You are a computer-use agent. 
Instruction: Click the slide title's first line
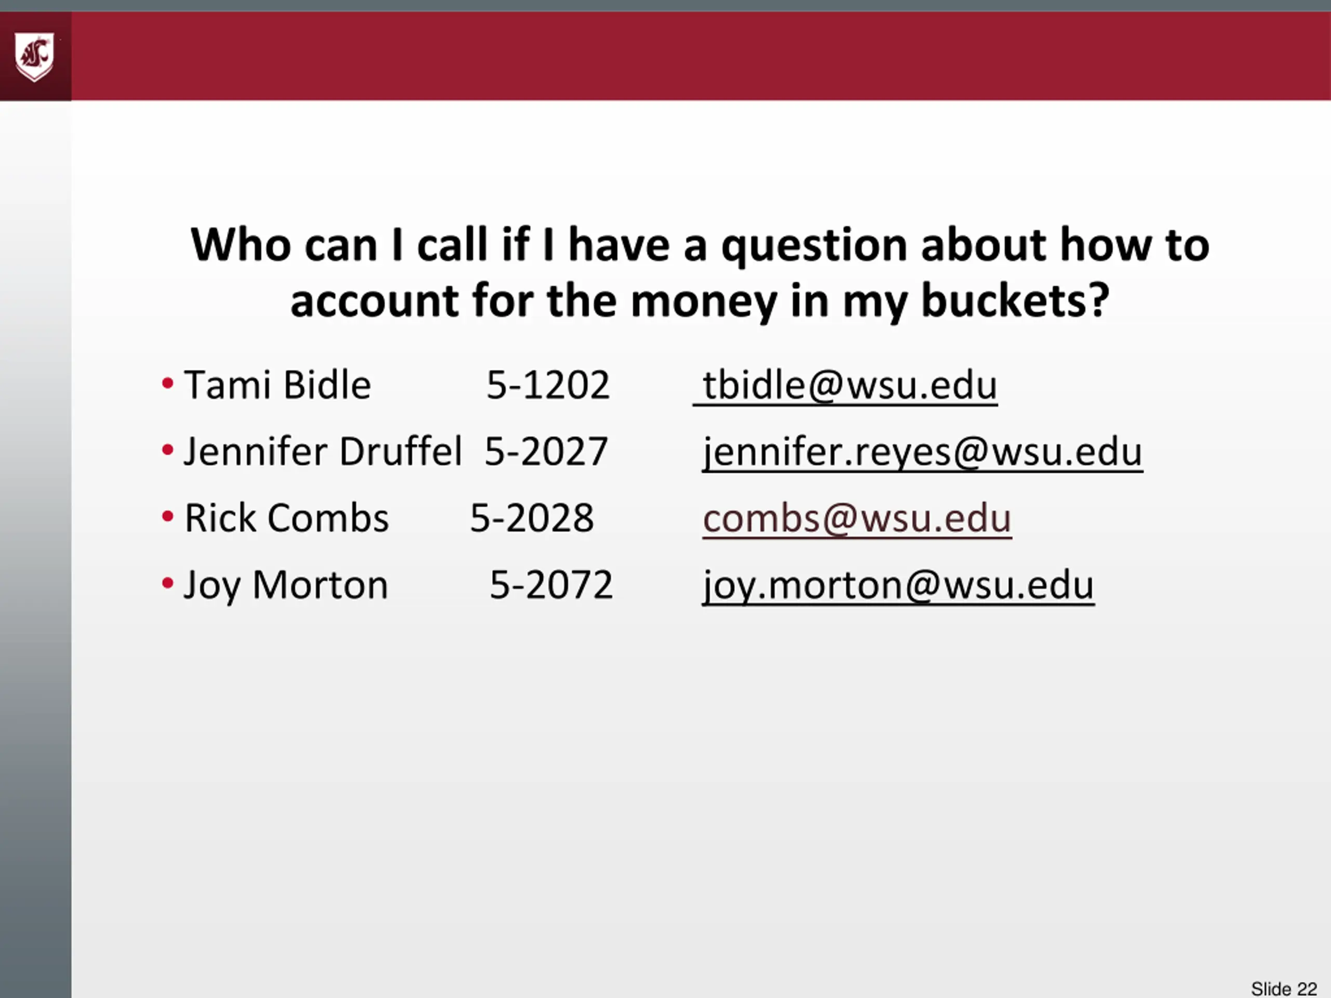[700, 245]
